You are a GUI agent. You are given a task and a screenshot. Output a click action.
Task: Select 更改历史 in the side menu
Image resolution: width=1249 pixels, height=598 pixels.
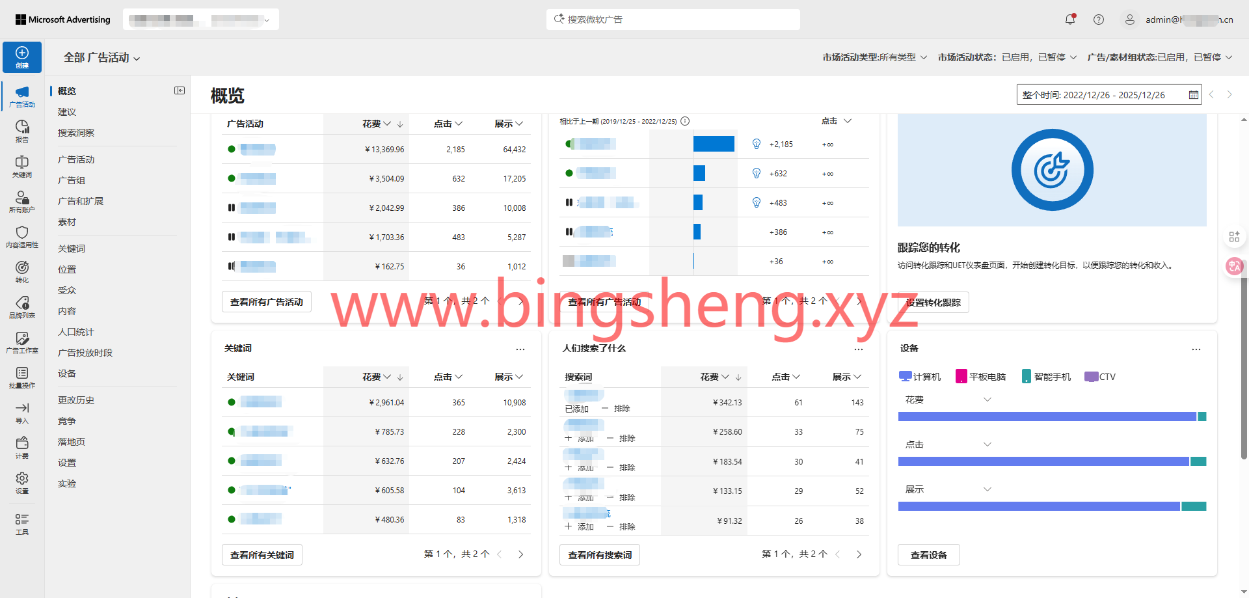[x=76, y=400]
